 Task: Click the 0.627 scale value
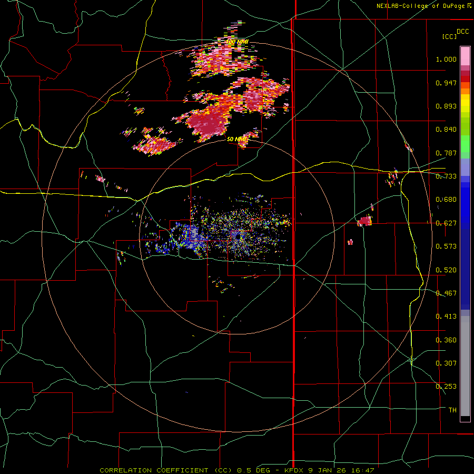(446, 223)
